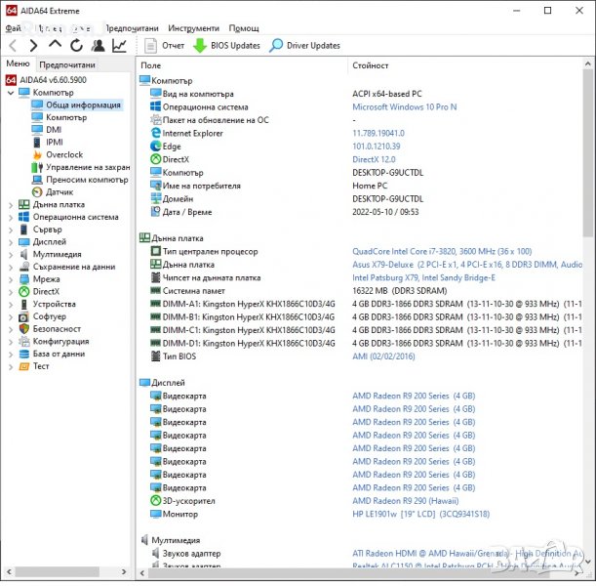The image size is (596, 586).
Task: Click the Up arrow toolbar icon
Action: click(x=55, y=46)
